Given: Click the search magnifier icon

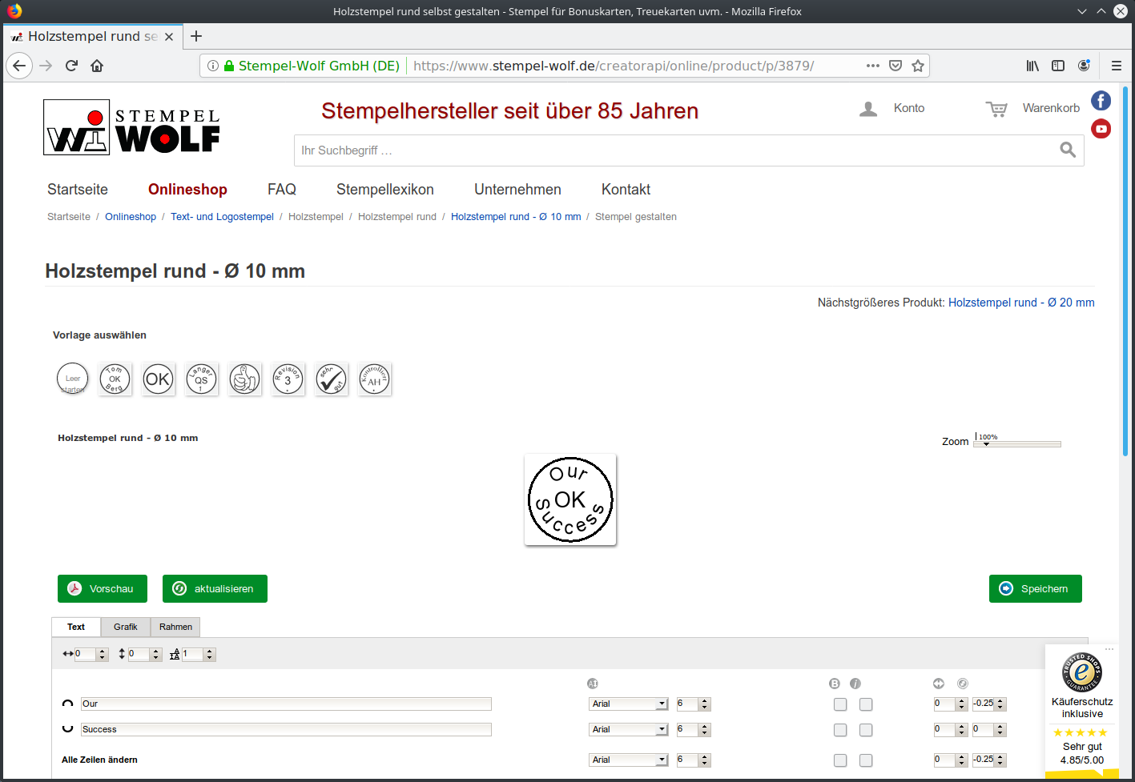Looking at the screenshot, I should coord(1068,150).
